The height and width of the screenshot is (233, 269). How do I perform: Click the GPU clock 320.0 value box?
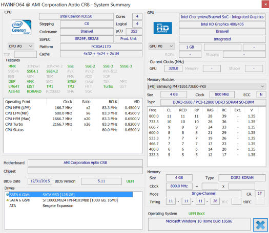[x=173, y=68]
